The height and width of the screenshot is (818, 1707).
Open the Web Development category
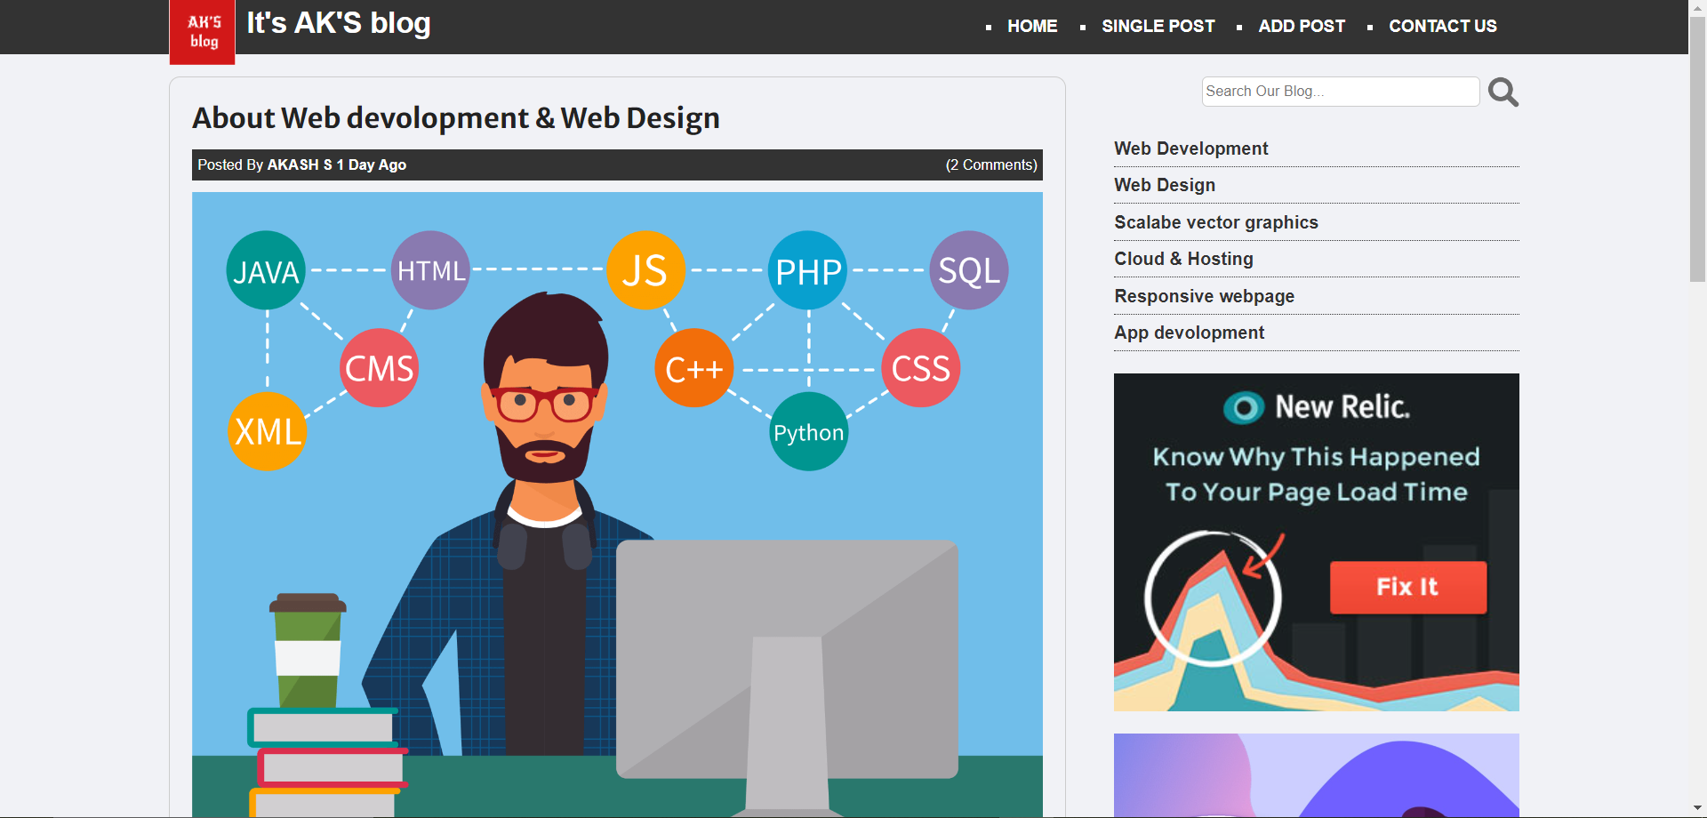(x=1191, y=148)
